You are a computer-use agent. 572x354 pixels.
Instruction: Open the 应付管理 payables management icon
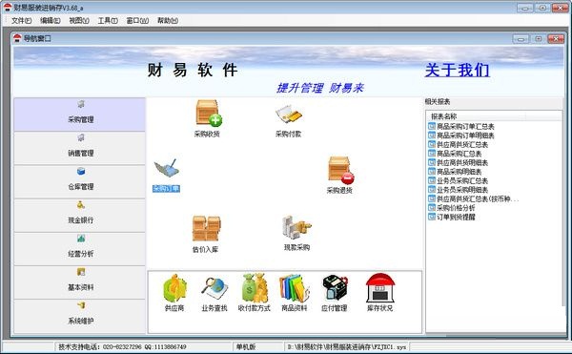point(335,294)
